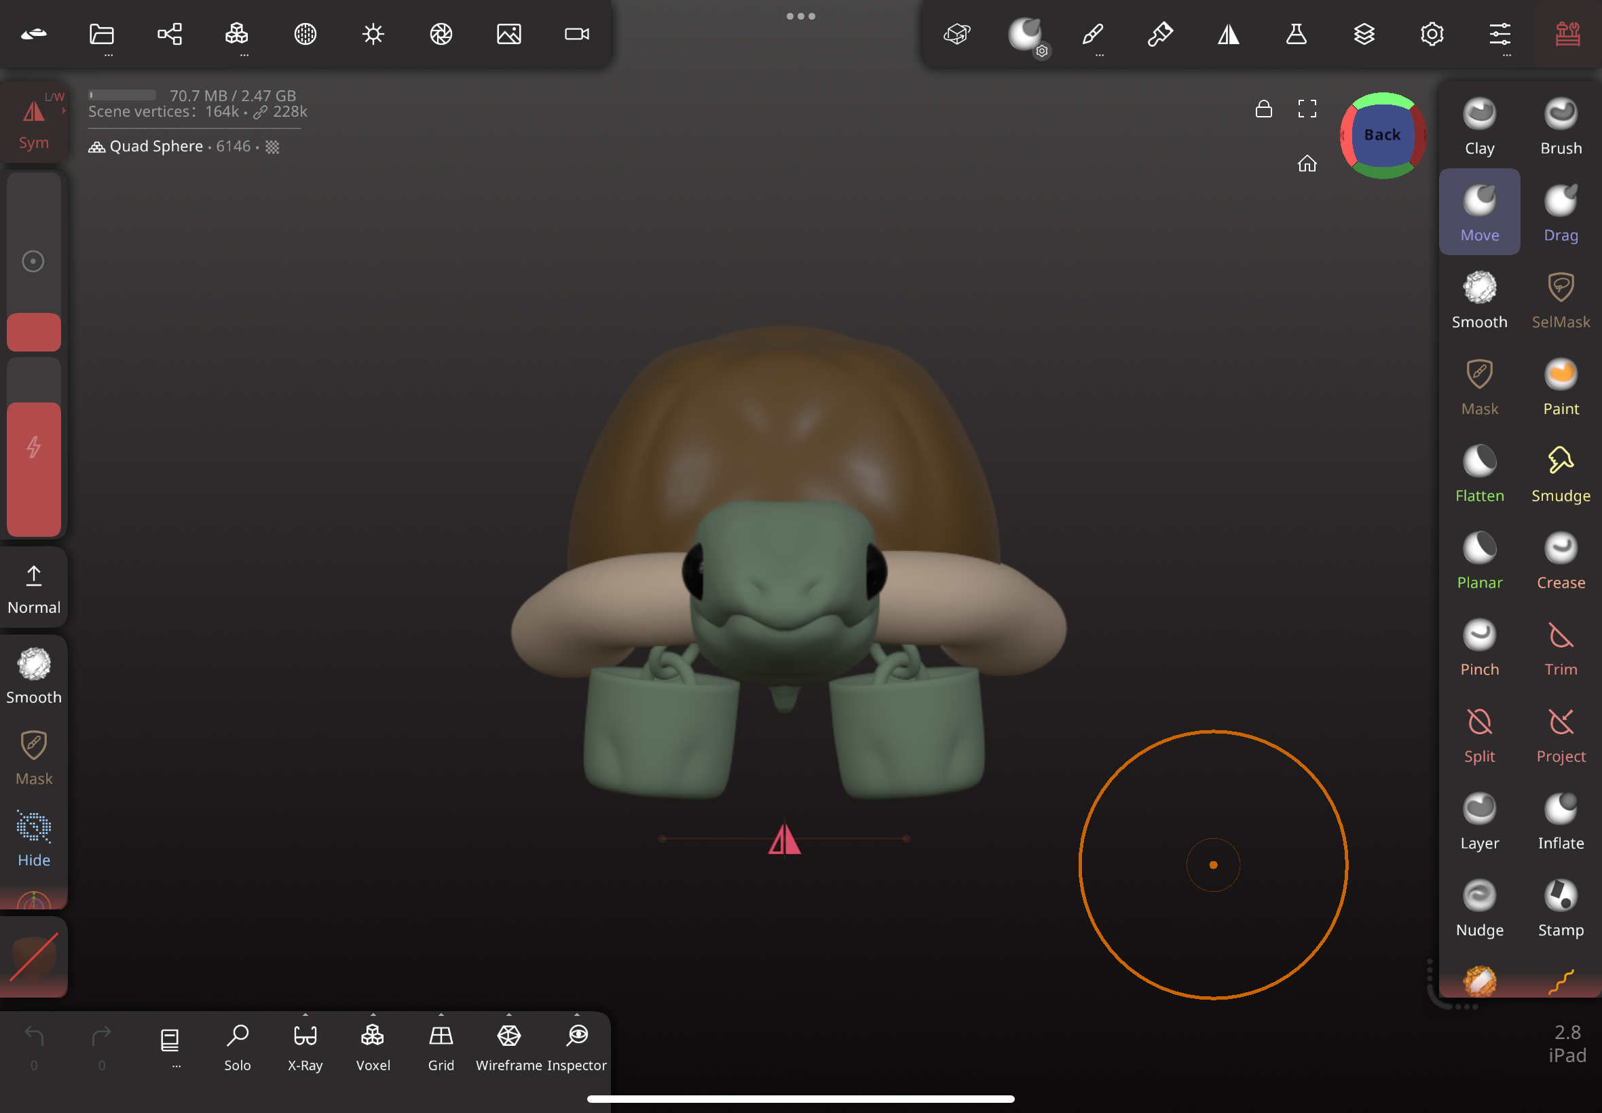Select the Mask tool in right panel

pyautogui.click(x=1479, y=386)
